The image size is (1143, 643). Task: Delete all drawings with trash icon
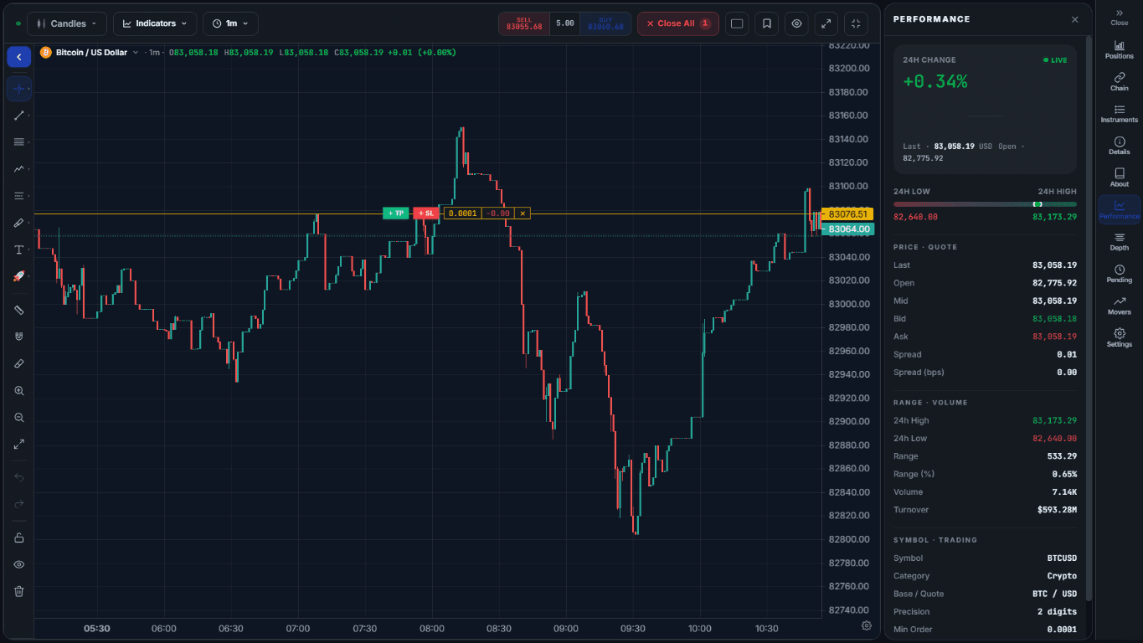(19, 591)
